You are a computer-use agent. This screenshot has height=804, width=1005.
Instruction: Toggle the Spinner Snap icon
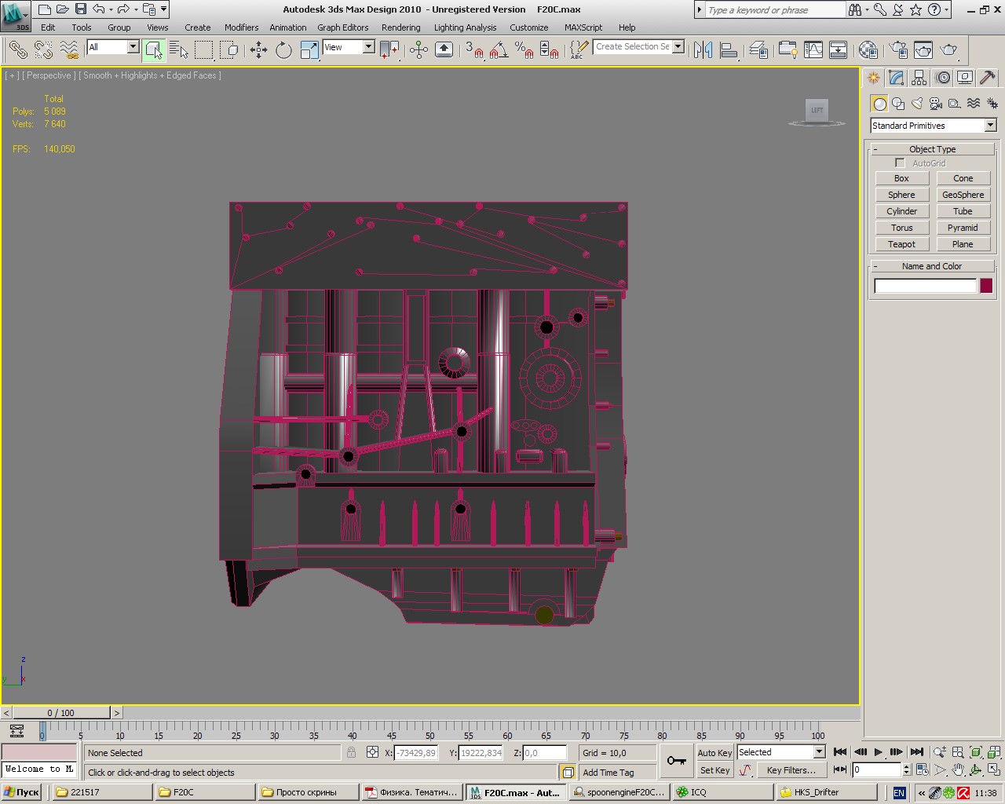550,50
